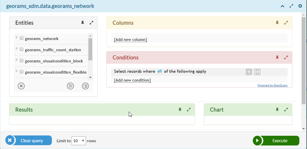
Task: Tick the georams_traffic_count_station checkbox
Action: [22, 49]
